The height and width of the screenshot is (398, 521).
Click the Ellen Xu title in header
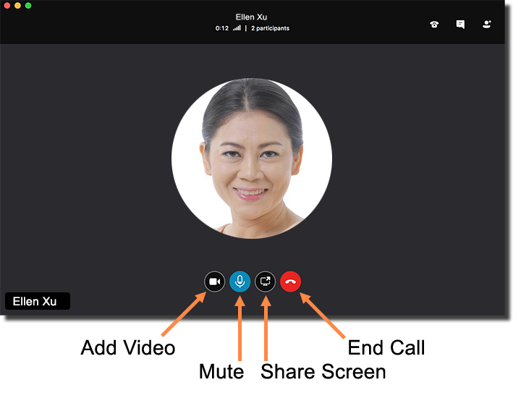pyautogui.click(x=251, y=17)
